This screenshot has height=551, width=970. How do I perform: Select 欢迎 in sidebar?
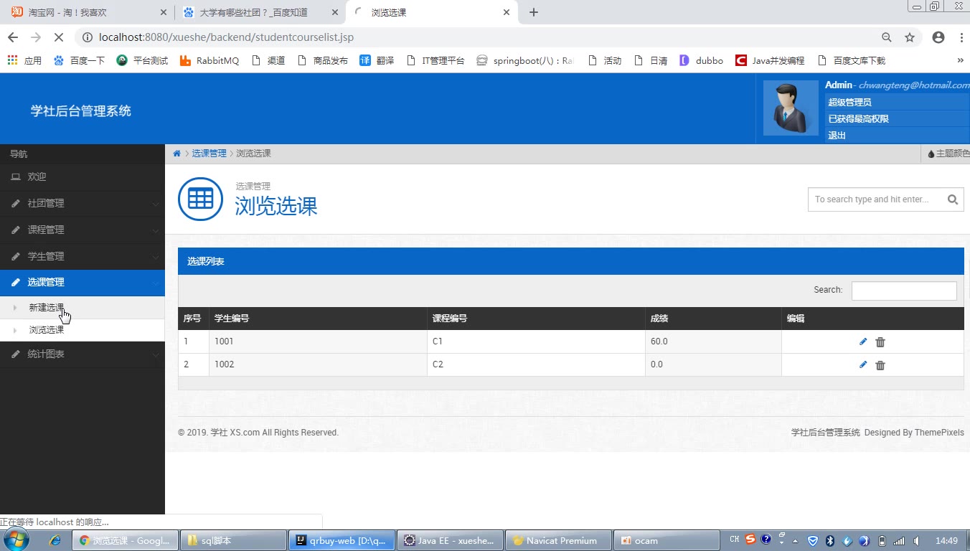83,176
